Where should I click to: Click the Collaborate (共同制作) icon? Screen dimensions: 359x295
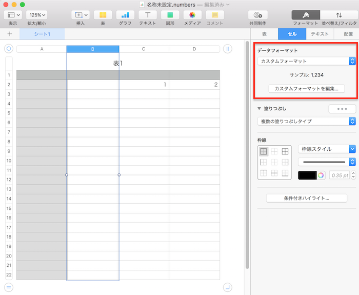pyautogui.click(x=257, y=15)
